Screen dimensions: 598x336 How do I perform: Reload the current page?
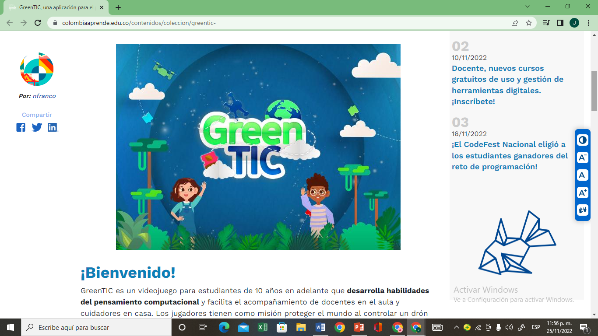pyautogui.click(x=38, y=23)
